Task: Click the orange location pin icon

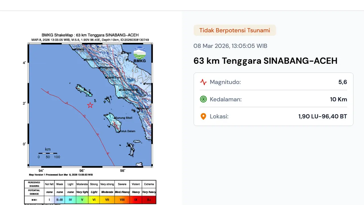Action: (x=203, y=116)
